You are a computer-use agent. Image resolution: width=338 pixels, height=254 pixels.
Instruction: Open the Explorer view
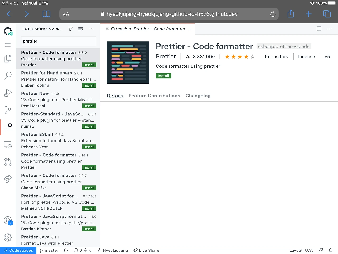(8, 58)
